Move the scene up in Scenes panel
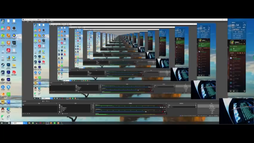 coord(27,114)
